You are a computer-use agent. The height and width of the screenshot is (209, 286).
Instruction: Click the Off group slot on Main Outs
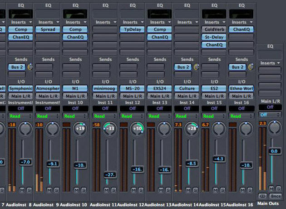270,107
